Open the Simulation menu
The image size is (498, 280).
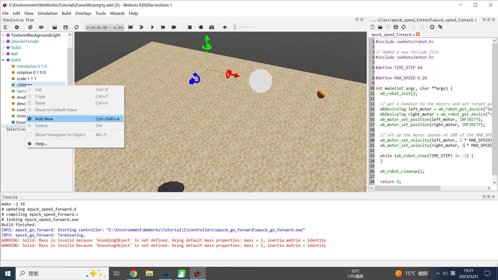[47, 13]
